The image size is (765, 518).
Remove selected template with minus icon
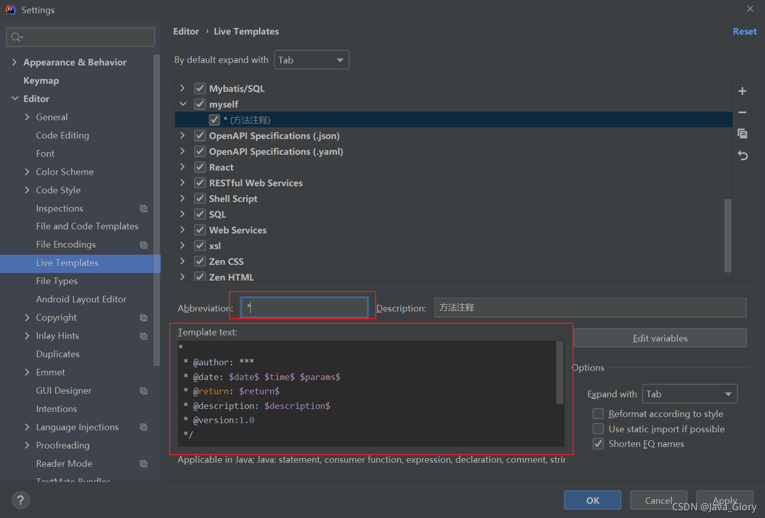point(742,113)
